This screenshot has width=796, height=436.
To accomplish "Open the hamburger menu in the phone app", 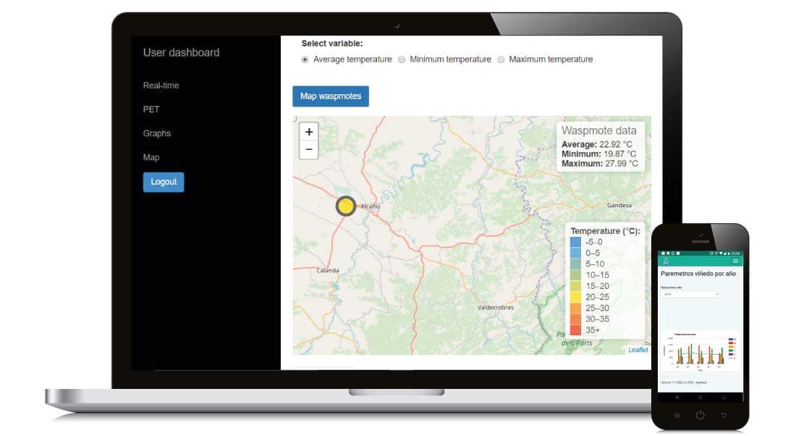I will tap(734, 261).
